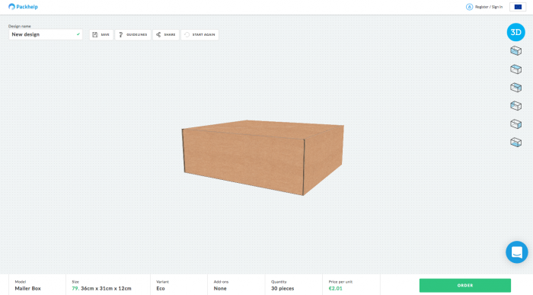Select the bottom face box view icon
533x295 pixels.
(516, 143)
